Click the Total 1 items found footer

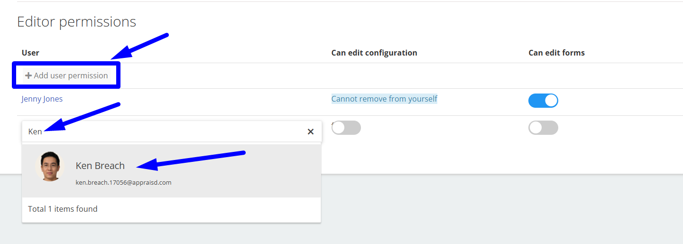coord(63,209)
